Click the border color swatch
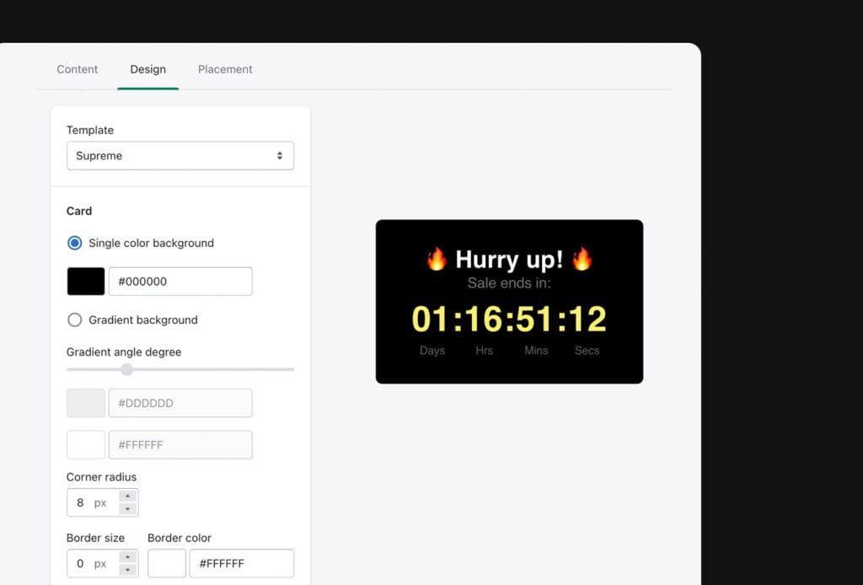 166,563
